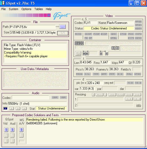The height and width of the screenshot is (149, 147).
Task: Click the AVID indicator
Action: tap(78, 34)
